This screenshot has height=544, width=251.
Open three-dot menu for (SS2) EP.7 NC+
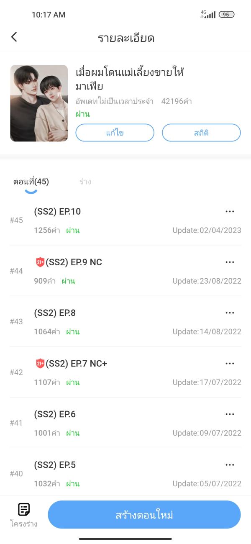tap(230, 364)
